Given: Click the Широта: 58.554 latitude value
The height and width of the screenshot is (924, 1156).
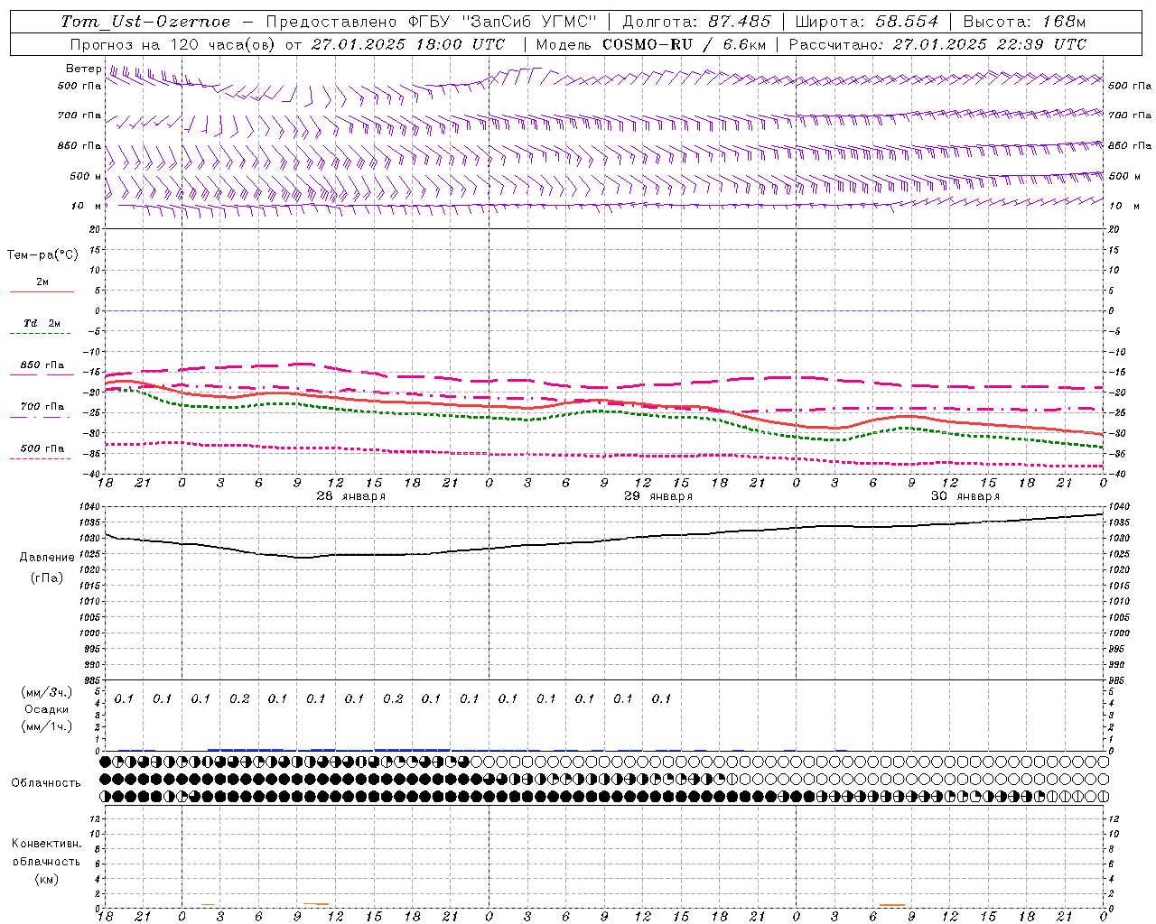Looking at the screenshot, I should point(866,22).
